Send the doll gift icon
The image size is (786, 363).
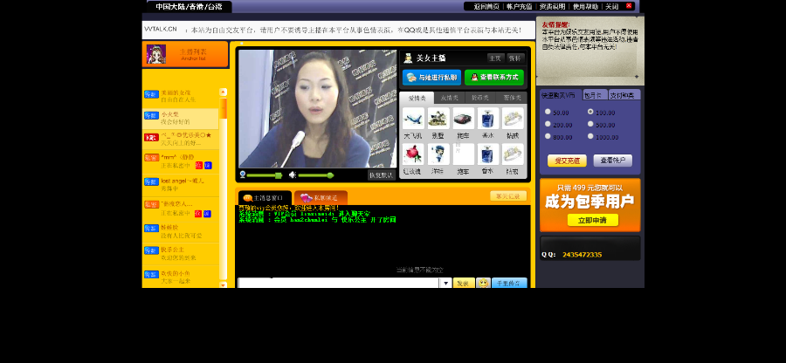pyautogui.click(x=438, y=154)
